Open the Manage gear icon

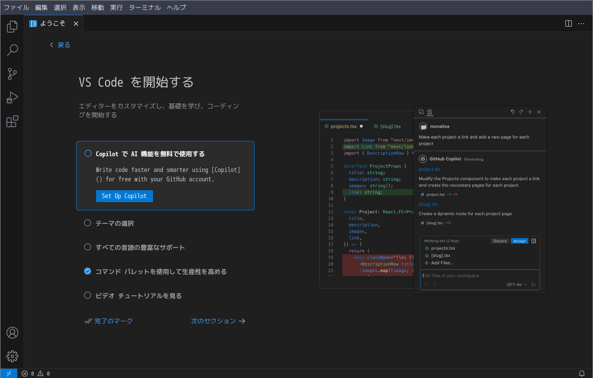(12, 356)
